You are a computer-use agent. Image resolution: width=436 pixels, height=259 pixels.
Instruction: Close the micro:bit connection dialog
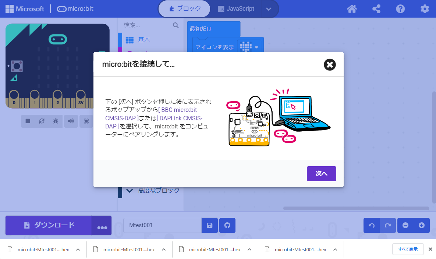tap(330, 65)
